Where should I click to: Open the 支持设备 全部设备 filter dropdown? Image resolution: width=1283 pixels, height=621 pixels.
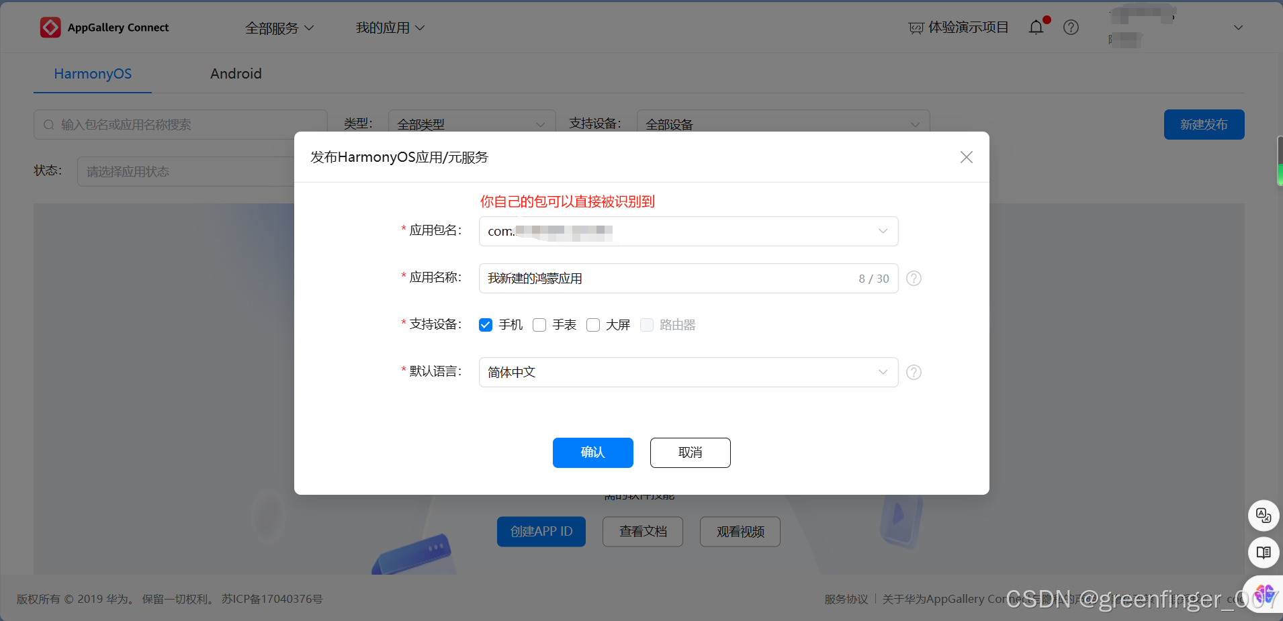click(x=783, y=124)
